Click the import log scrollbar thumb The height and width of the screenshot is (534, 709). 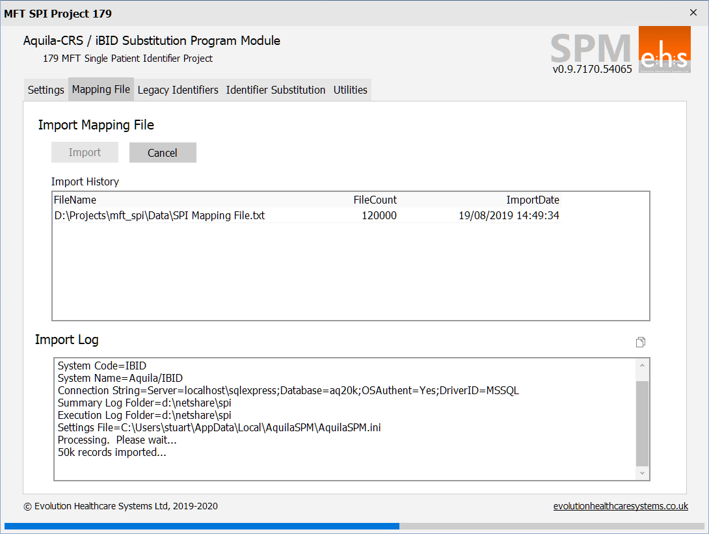(641, 422)
